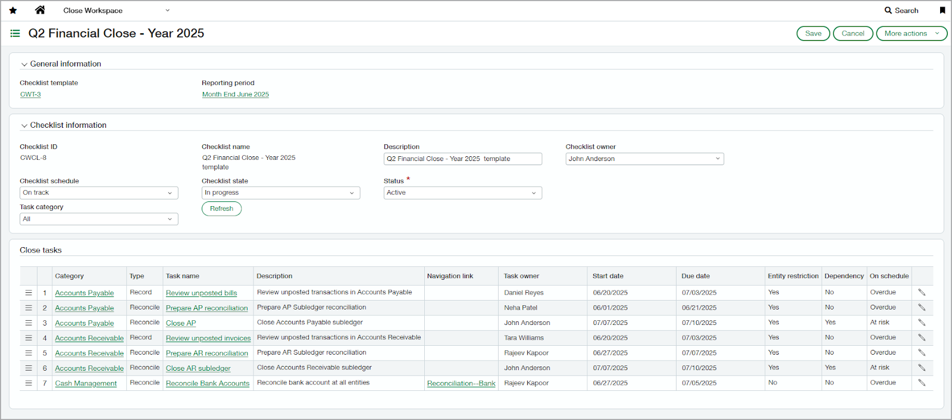
Task: Click the Refresh button
Action: pyautogui.click(x=221, y=209)
